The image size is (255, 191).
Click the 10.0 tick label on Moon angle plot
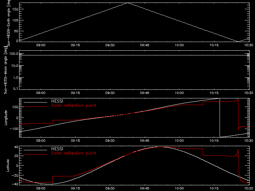pyautogui.click(x=15, y=66)
